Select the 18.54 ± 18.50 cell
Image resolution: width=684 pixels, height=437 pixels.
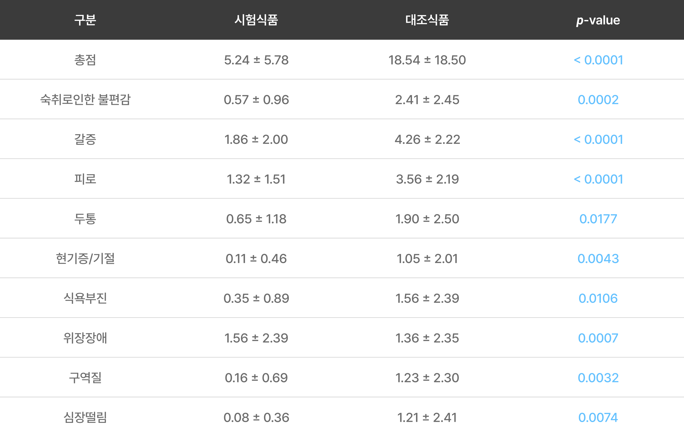[x=427, y=60]
